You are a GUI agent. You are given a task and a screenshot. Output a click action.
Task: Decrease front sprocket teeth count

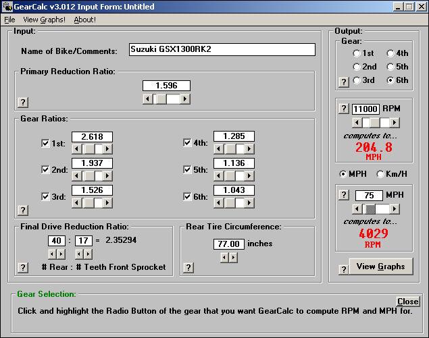(79, 254)
